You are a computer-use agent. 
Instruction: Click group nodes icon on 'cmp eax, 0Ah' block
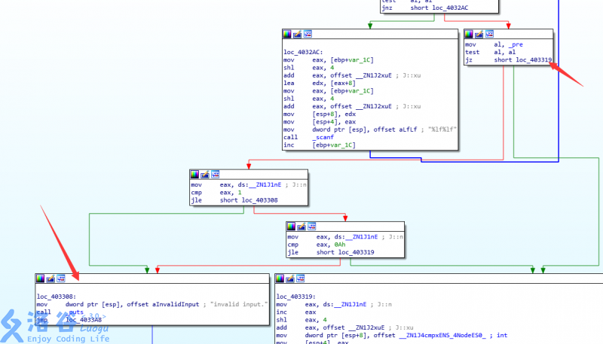click(311, 226)
